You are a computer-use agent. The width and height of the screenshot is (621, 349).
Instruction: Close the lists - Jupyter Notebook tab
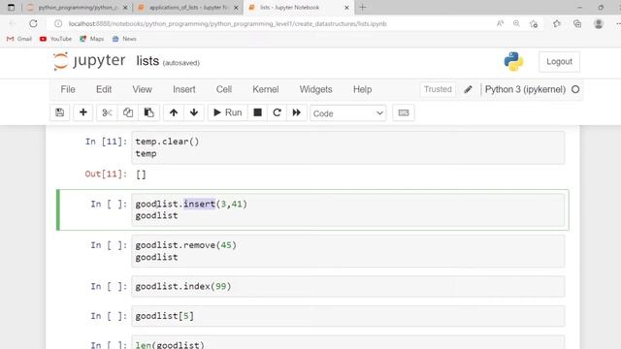(x=346, y=8)
